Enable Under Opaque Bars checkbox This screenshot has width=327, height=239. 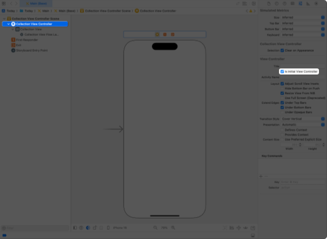click(282, 112)
